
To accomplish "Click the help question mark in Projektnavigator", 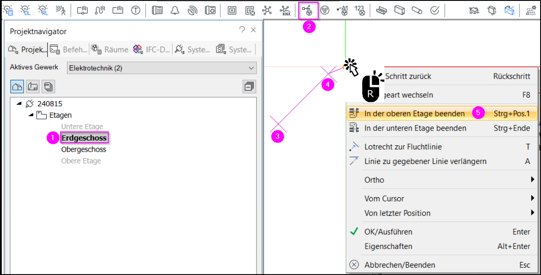I will [x=242, y=30].
